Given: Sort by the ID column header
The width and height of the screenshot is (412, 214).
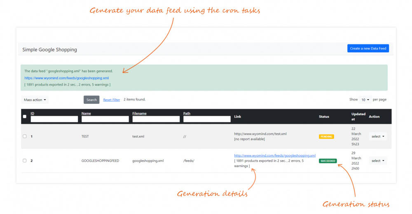Looking at the screenshot, I should tap(32, 114).
